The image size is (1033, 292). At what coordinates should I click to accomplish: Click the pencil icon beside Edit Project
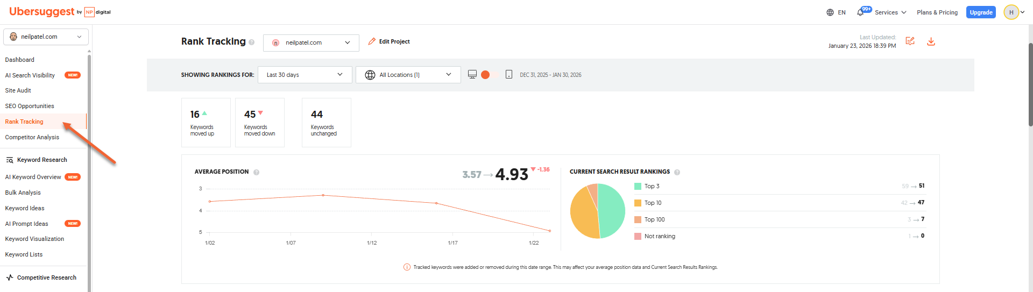(372, 41)
